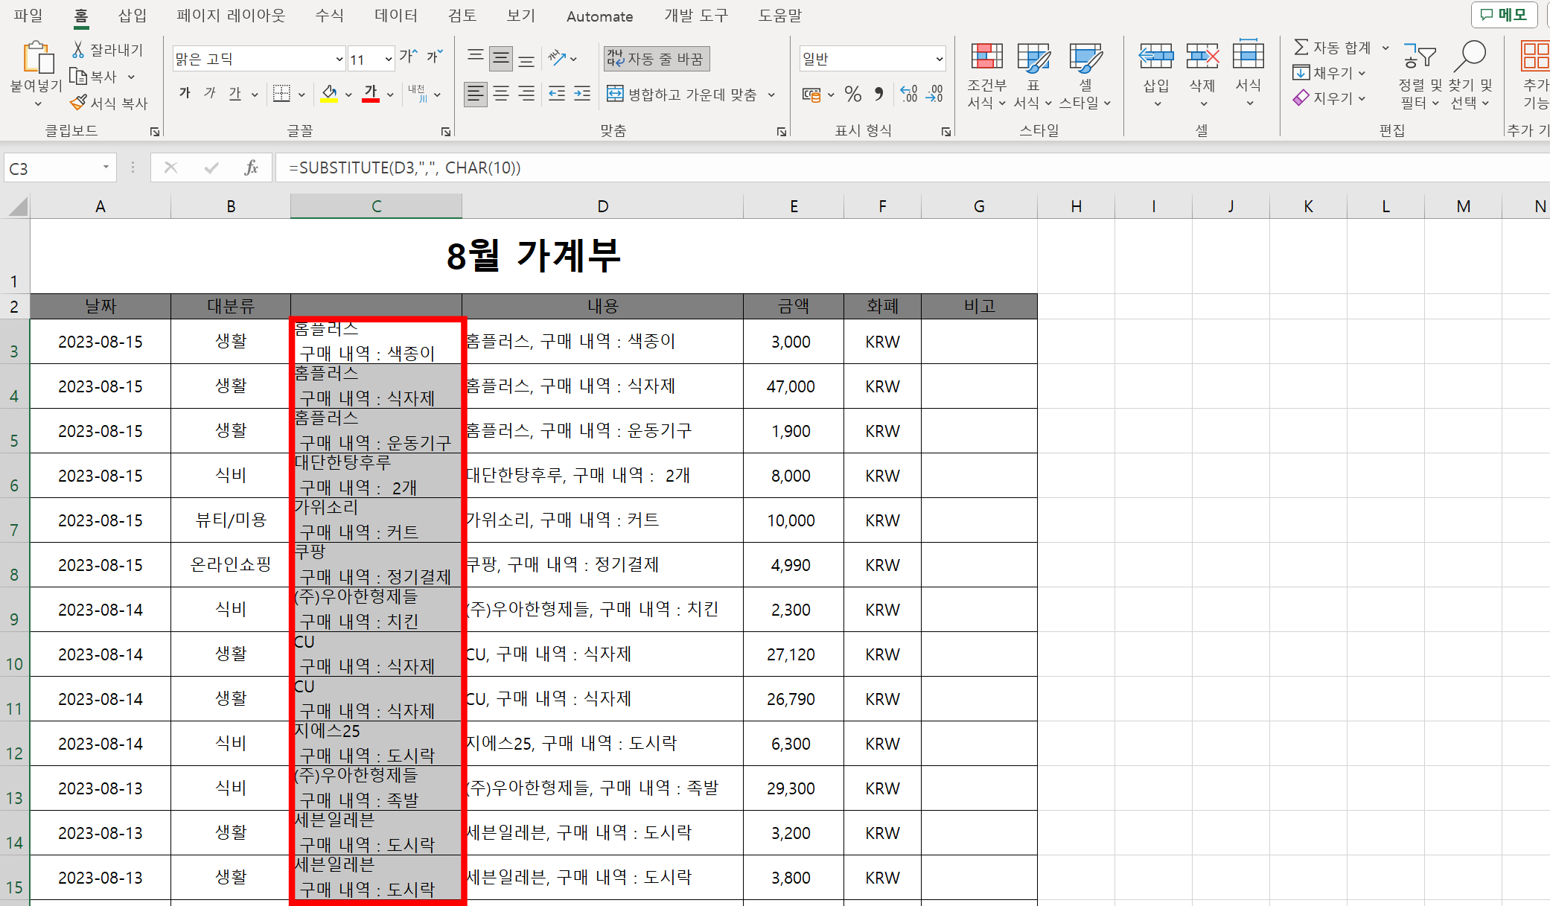
Task: Open Cell Styles (셀 스타일)
Action: tap(1085, 74)
